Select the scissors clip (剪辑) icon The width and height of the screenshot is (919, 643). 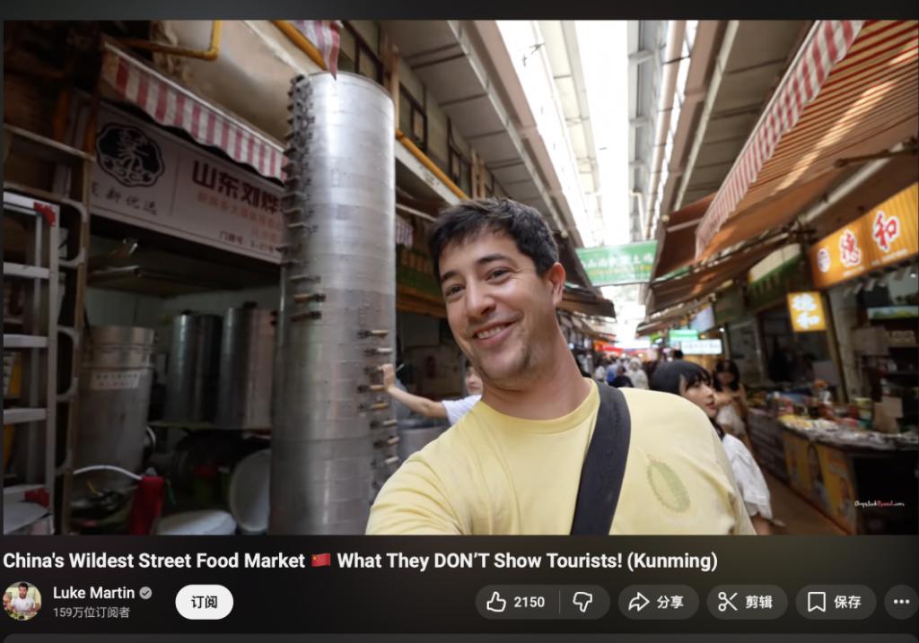click(746, 602)
